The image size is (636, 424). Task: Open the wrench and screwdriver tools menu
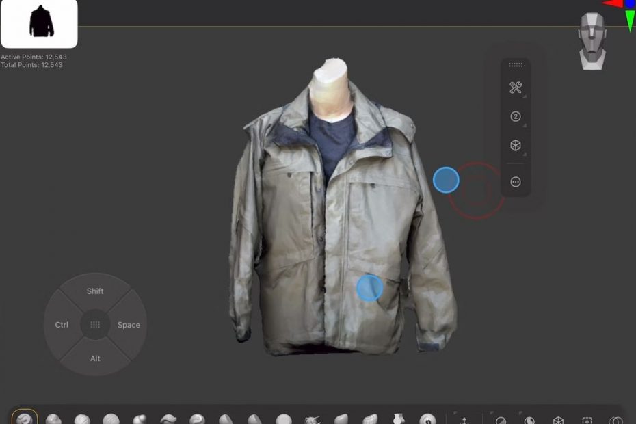click(516, 88)
